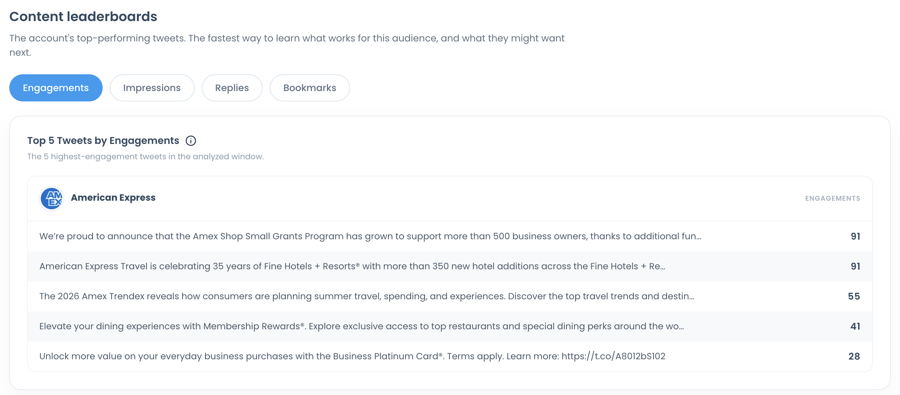Click the 28 engagements value
Viewport: 900px width, 395px height.
854,356
